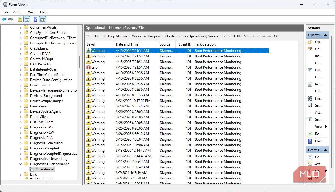Click the console tree horizontal scrollbar
335x192 pixels.
(x=26, y=182)
